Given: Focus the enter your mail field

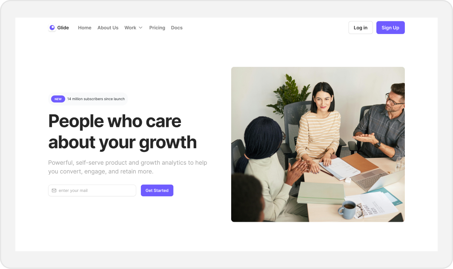Looking at the screenshot, I should tap(92, 190).
